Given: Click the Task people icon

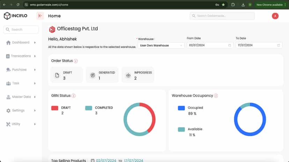Looking at the screenshot, I should [x=8, y=83].
